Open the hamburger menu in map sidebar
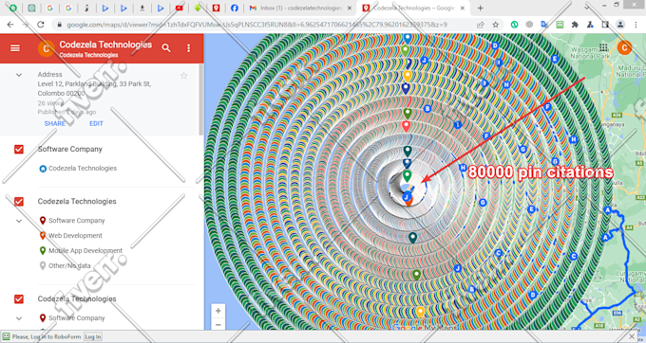The width and height of the screenshot is (646, 343). point(15,48)
